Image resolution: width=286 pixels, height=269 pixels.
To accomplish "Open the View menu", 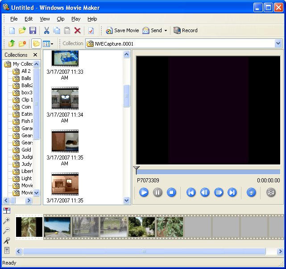I will [x=45, y=19].
